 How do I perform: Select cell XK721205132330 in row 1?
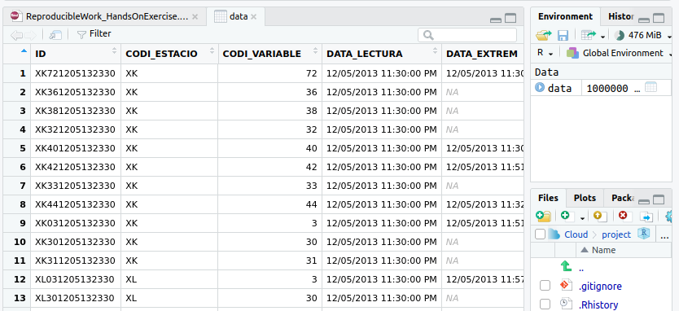(x=76, y=73)
